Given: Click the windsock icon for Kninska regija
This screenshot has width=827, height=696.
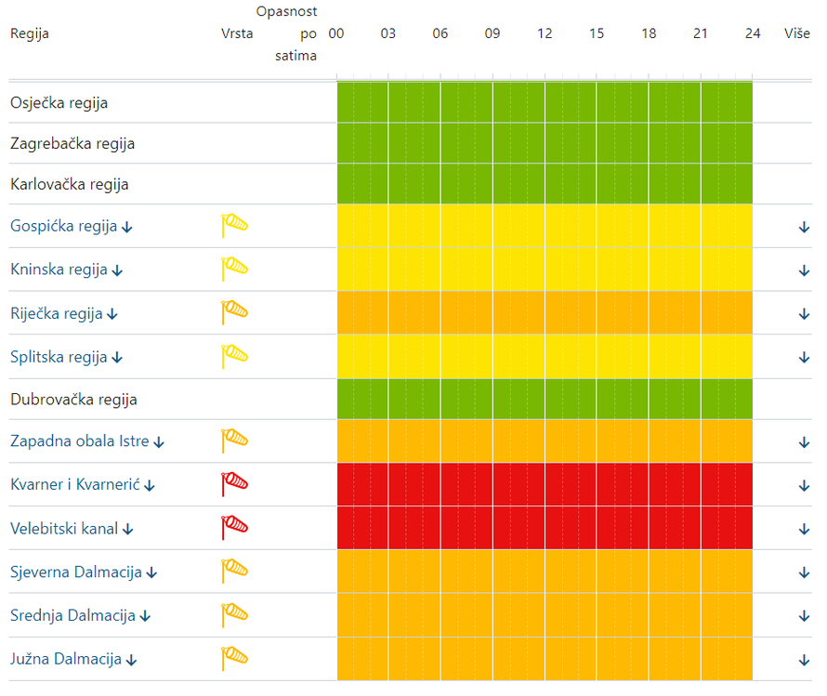Looking at the screenshot, I should tap(234, 269).
